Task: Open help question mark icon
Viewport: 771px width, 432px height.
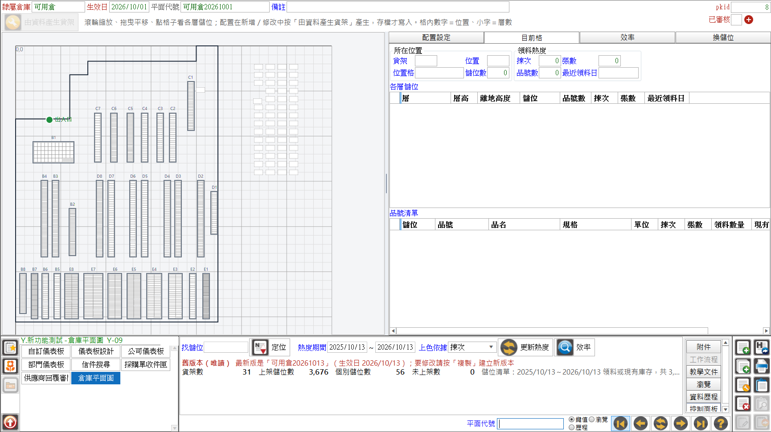Action: pyautogui.click(x=721, y=423)
